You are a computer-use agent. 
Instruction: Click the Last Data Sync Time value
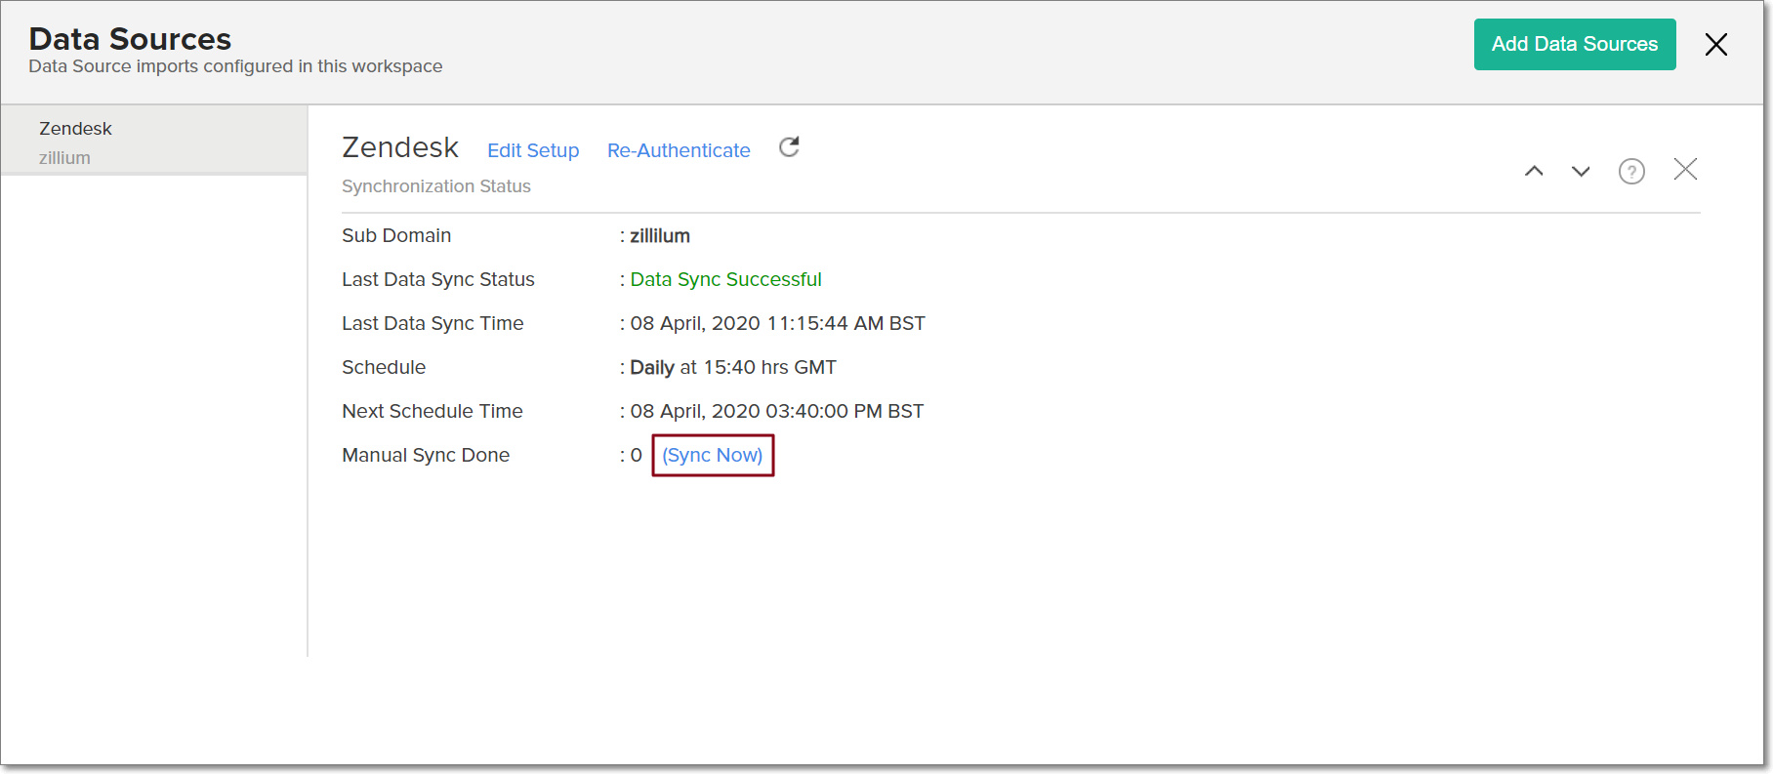pos(777,323)
